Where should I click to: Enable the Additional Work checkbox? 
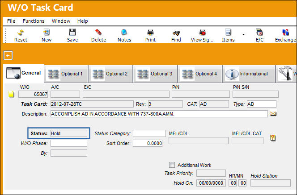(x=172, y=165)
